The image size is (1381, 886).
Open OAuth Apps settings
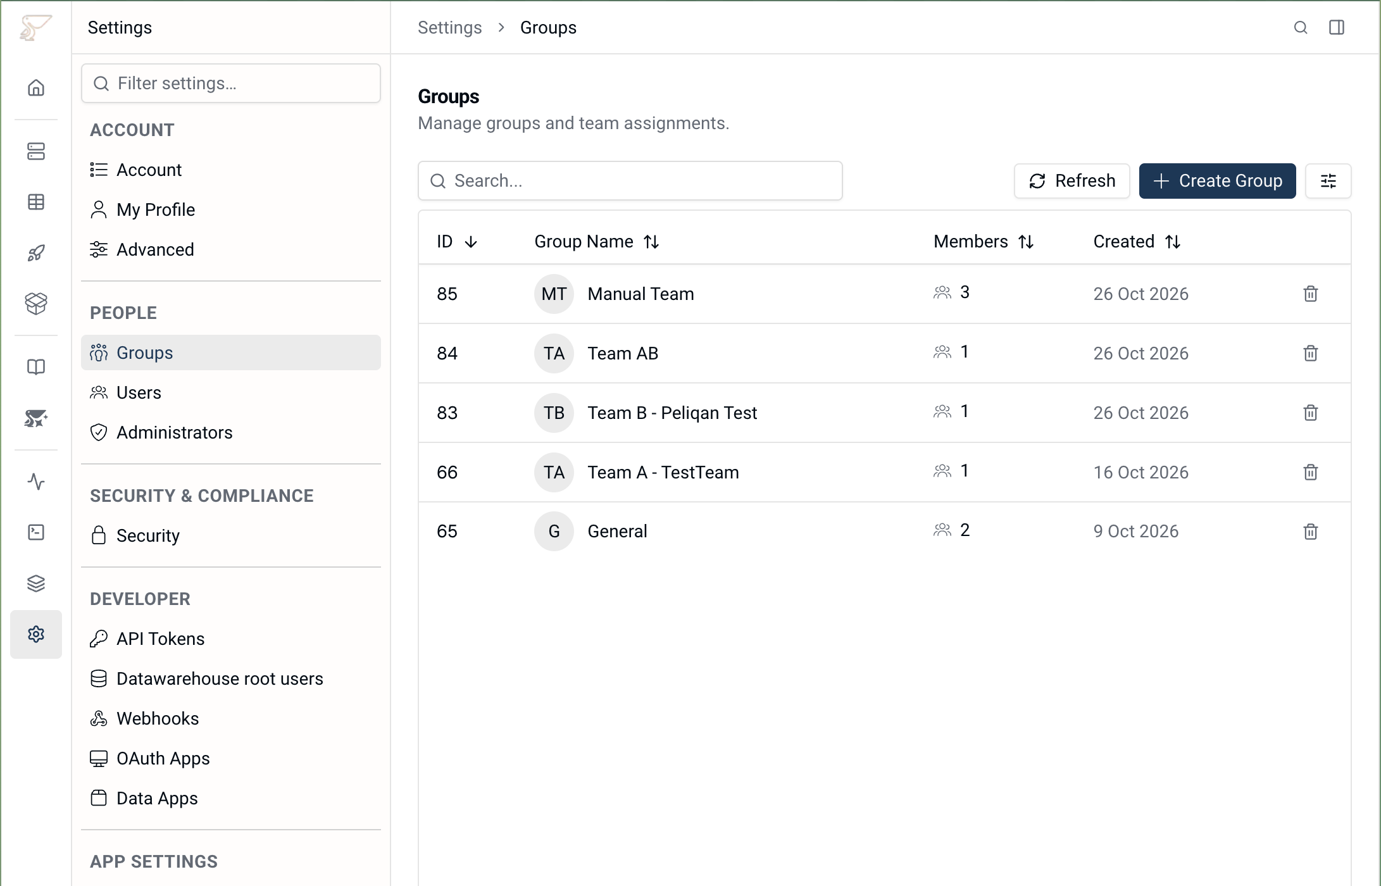tap(231, 758)
